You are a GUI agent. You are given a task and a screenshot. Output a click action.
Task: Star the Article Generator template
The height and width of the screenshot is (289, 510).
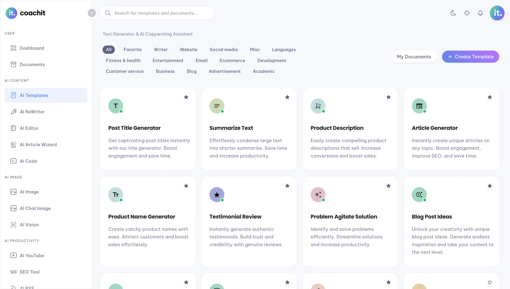tap(490, 97)
